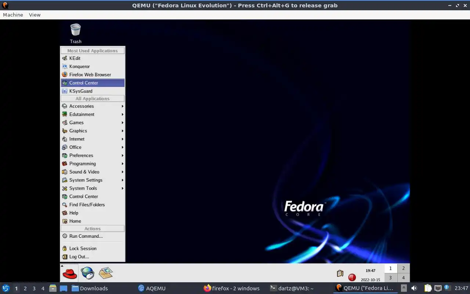Expand the Edutainment submenu

pyautogui.click(x=93, y=114)
